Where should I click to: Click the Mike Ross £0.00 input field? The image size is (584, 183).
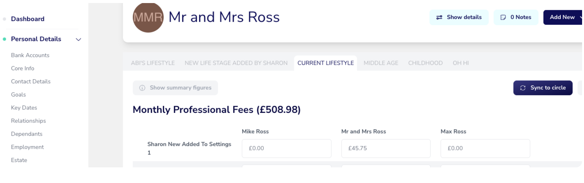287,148
